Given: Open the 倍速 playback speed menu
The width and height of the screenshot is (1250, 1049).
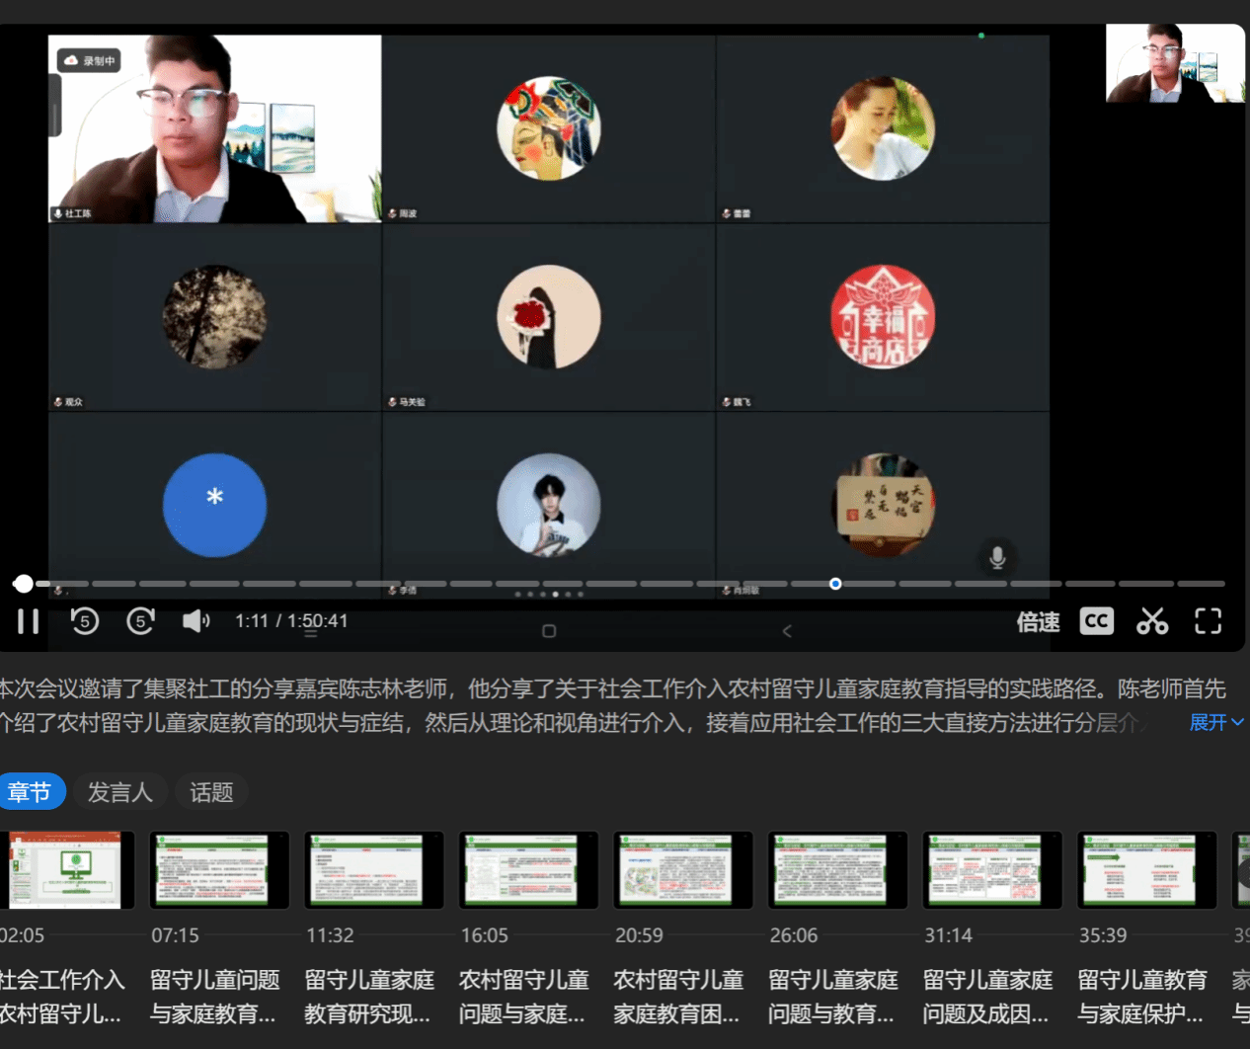Looking at the screenshot, I should (x=1038, y=622).
